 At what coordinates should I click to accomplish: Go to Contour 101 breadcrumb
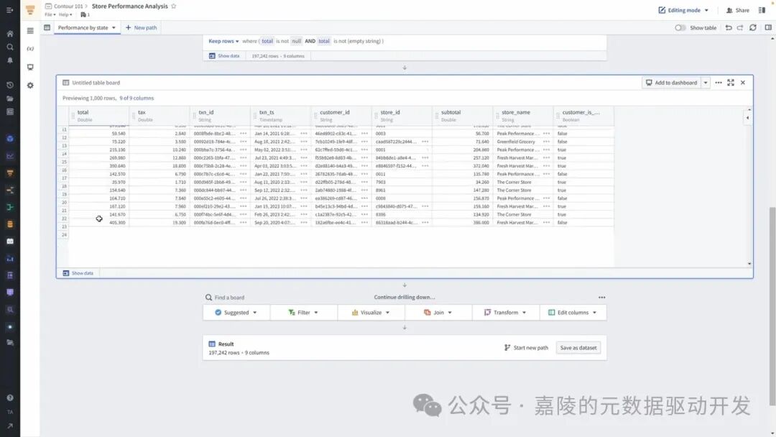click(68, 6)
